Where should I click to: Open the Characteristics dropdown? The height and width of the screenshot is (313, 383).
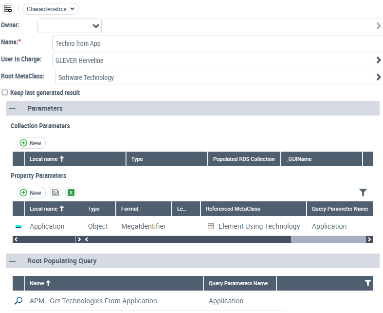(51, 9)
